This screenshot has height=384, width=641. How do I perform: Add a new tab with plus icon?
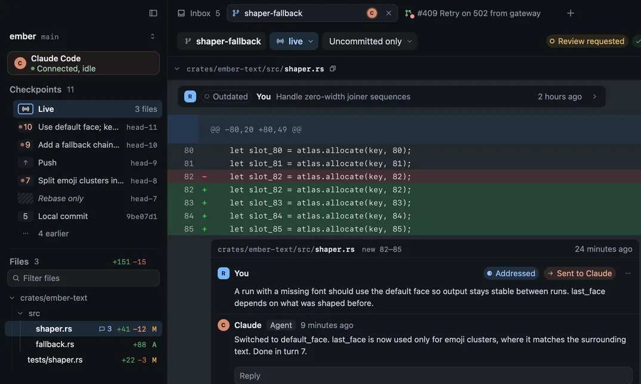(570, 13)
